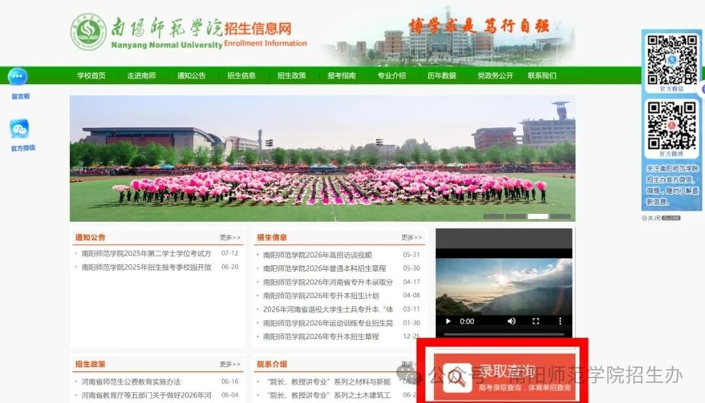Click 更多>> in 招生政策 section
The width and height of the screenshot is (705, 403).
point(230,364)
